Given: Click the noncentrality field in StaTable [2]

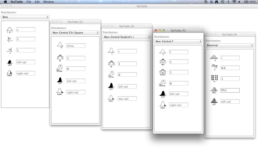Looking at the screenshot, I should pyautogui.click(x=76, y=69).
